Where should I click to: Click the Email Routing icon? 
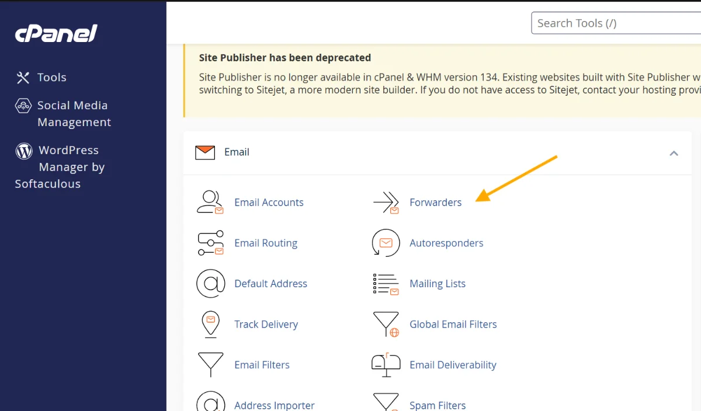(210, 243)
